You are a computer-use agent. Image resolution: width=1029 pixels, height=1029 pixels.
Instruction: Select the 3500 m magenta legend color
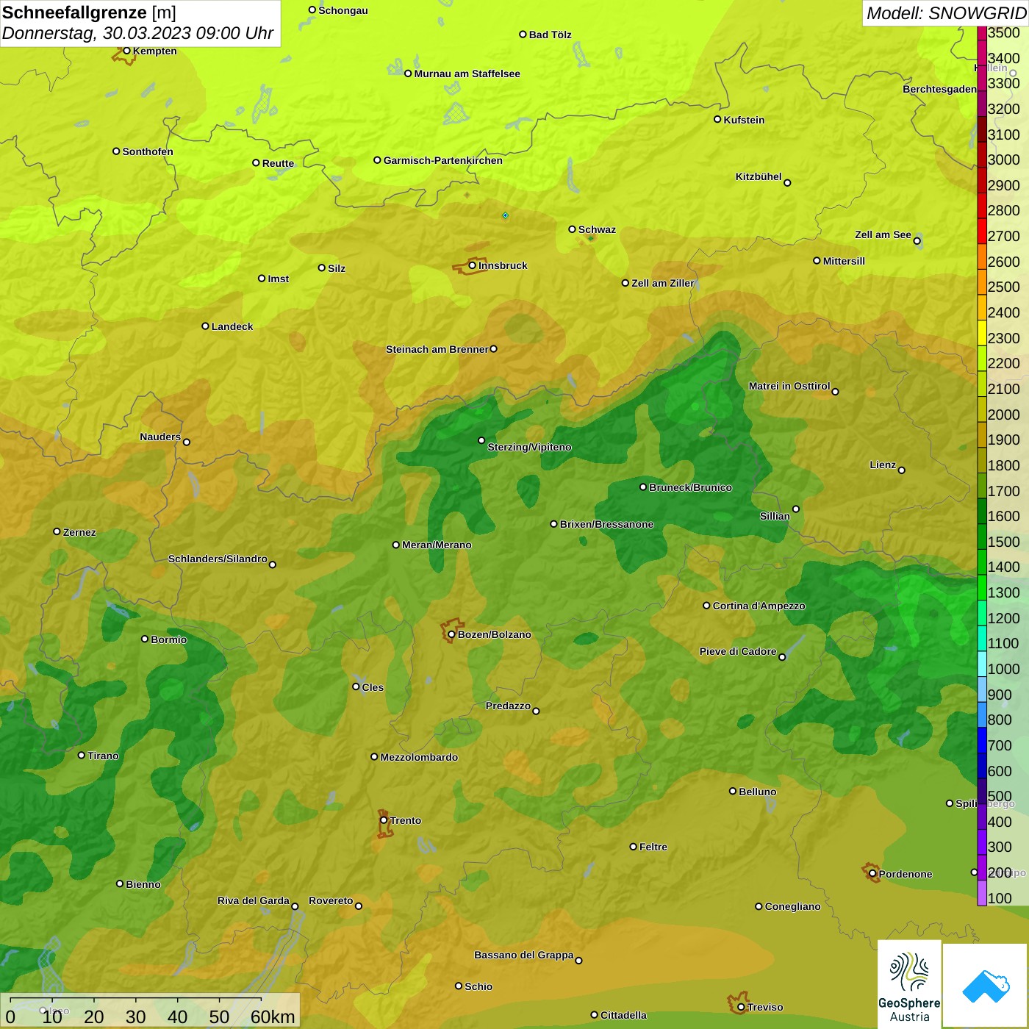coord(982,33)
